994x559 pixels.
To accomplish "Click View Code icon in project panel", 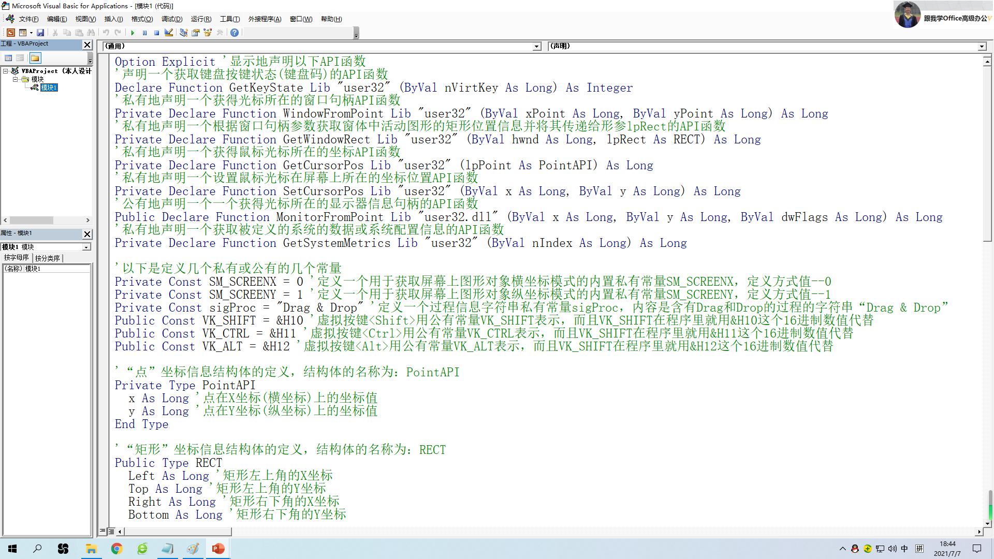I will 8,58.
